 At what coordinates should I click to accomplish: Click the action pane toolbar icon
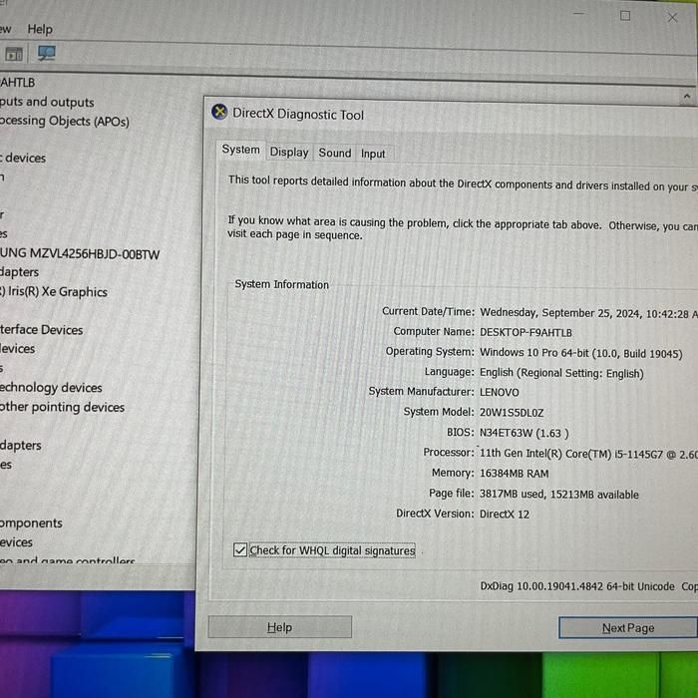[14, 54]
